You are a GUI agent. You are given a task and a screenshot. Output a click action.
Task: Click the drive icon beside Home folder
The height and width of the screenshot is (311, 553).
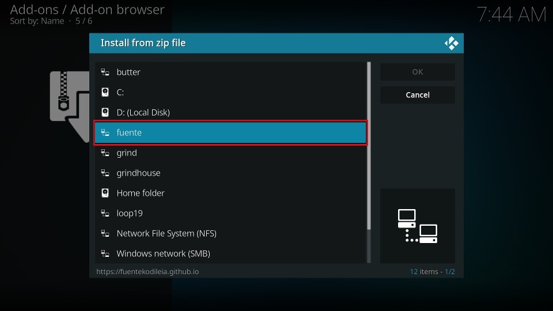pyautogui.click(x=105, y=193)
